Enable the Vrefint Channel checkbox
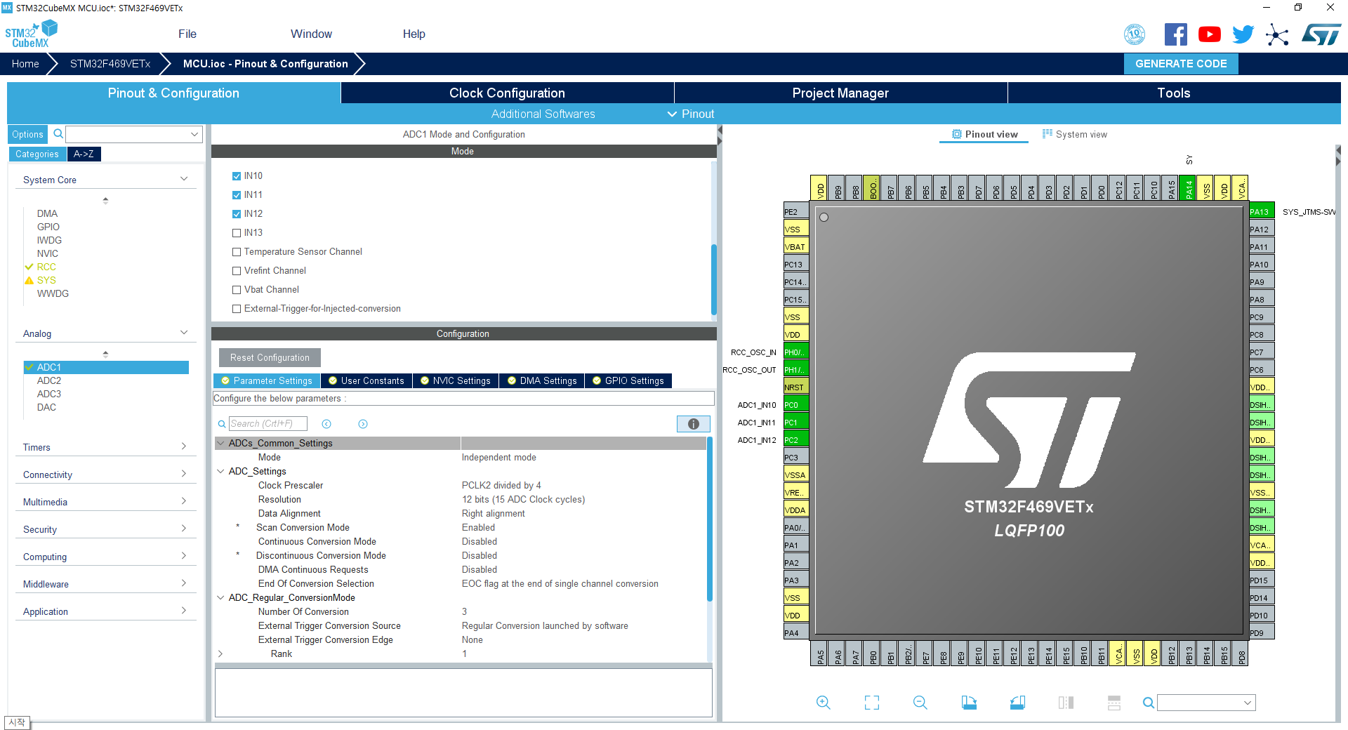Screen dimensions: 1348x730 (237, 271)
